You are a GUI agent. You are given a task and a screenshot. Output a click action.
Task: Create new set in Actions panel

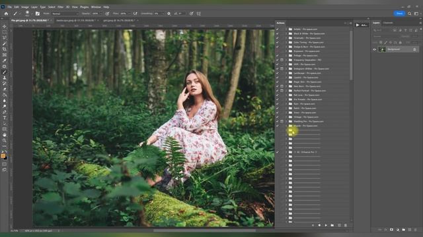[332, 225]
